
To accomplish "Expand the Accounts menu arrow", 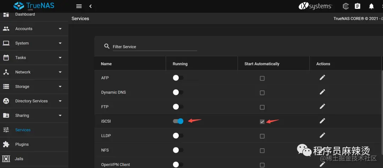I will point(60,29).
